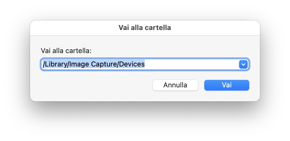Screen dimensions: 290x141
Task: Click the Vai button
Action: coord(226,85)
